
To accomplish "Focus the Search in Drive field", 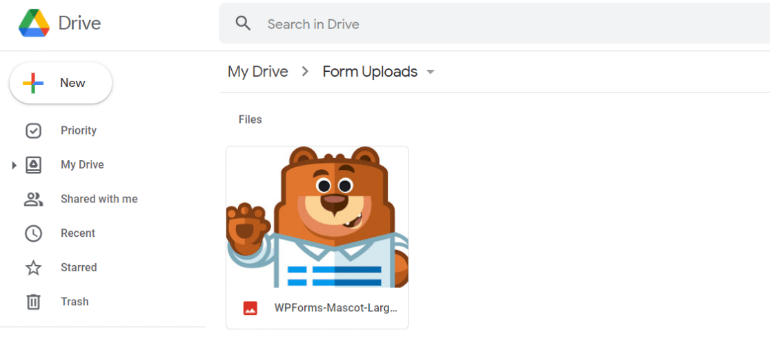I will click(495, 23).
